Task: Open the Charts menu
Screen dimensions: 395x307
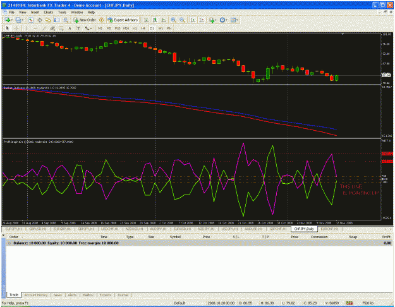Action: tap(49, 12)
